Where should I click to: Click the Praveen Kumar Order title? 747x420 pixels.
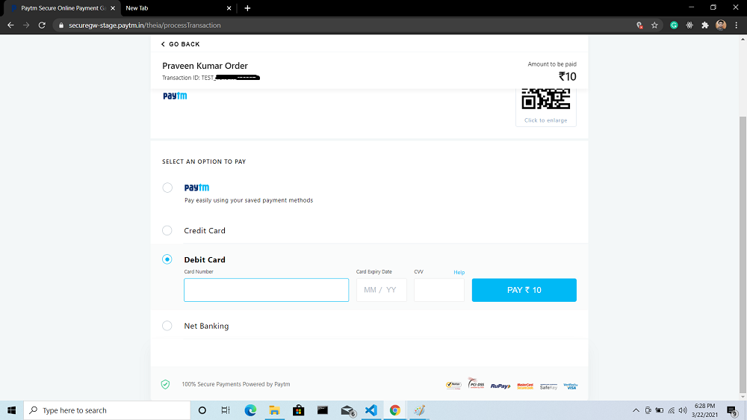(205, 66)
